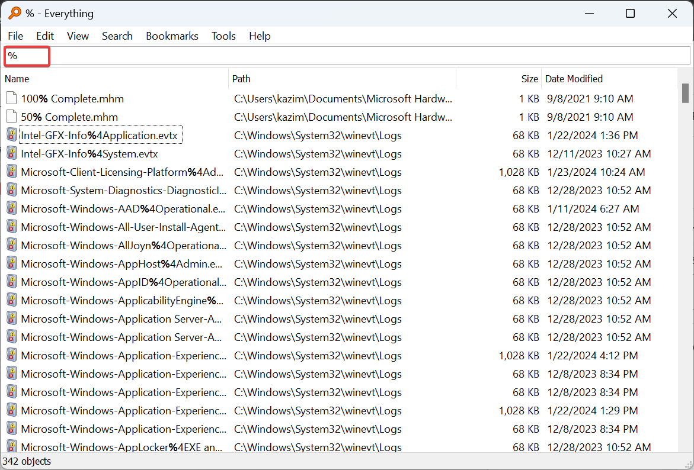The height and width of the screenshot is (470, 694).
Task: Sort results by the Name column header
Action: 115,79
